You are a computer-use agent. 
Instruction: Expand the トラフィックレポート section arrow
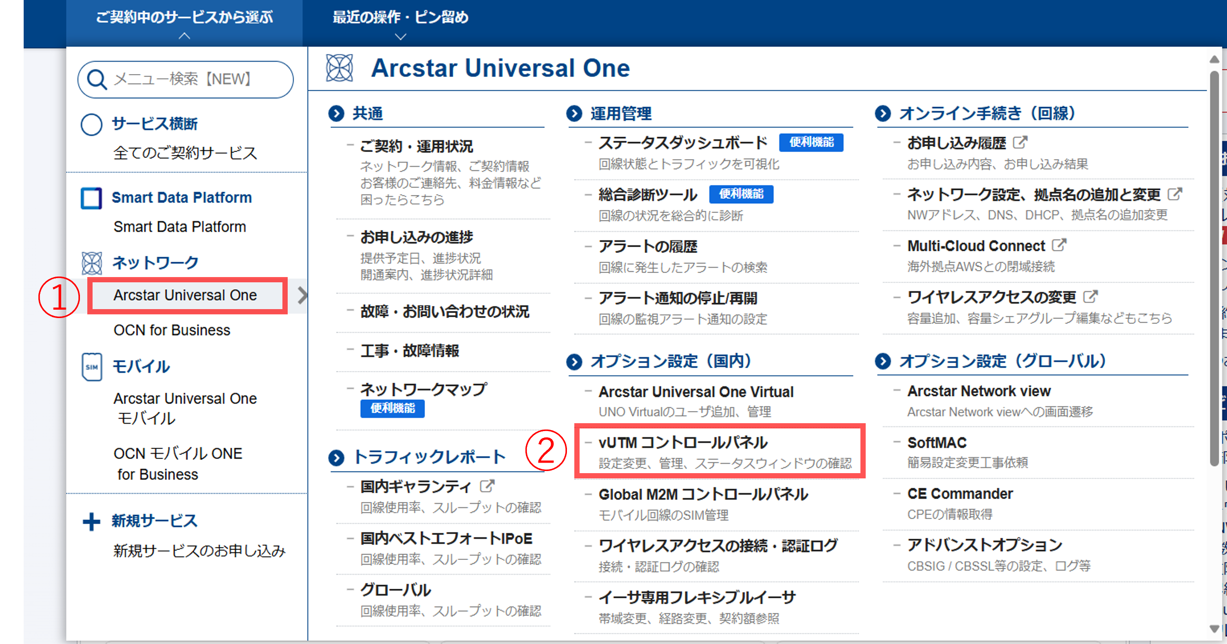[x=337, y=458]
